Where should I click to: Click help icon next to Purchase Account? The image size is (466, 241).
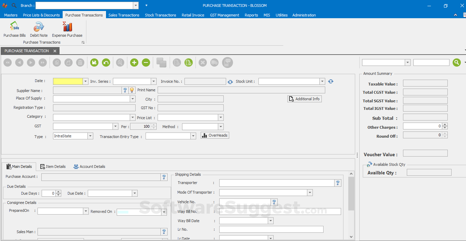click(164, 177)
